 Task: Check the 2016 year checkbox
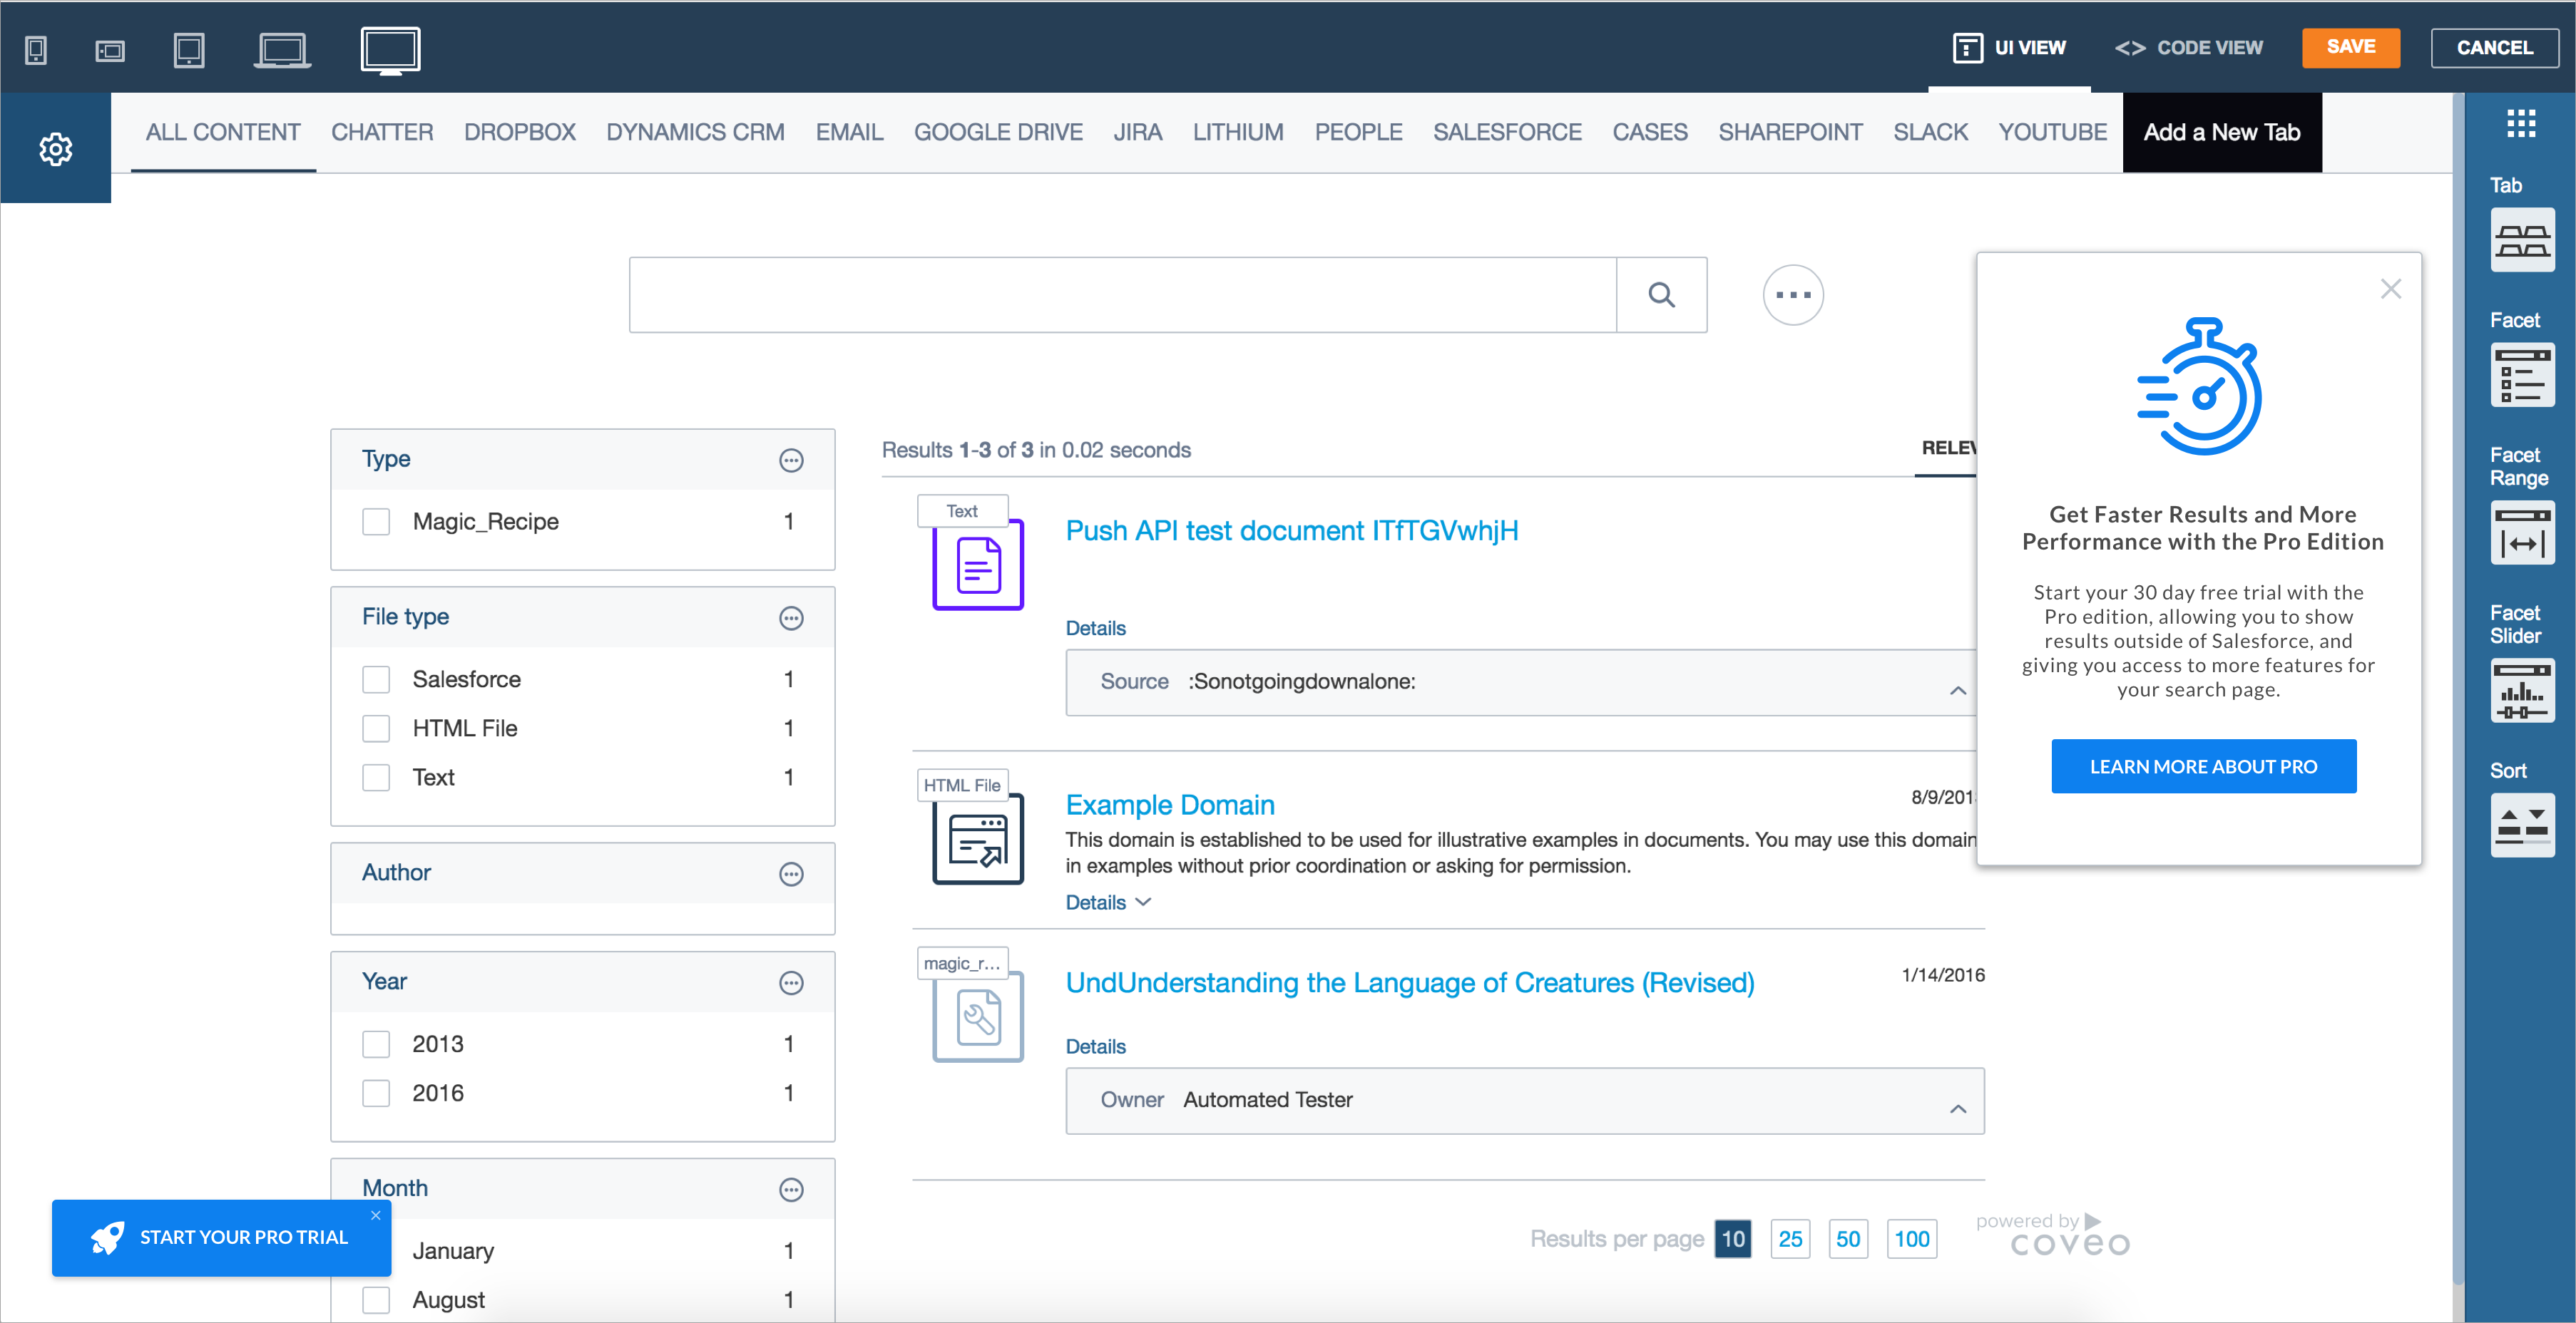pyautogui.click(x=376, y=1093)
